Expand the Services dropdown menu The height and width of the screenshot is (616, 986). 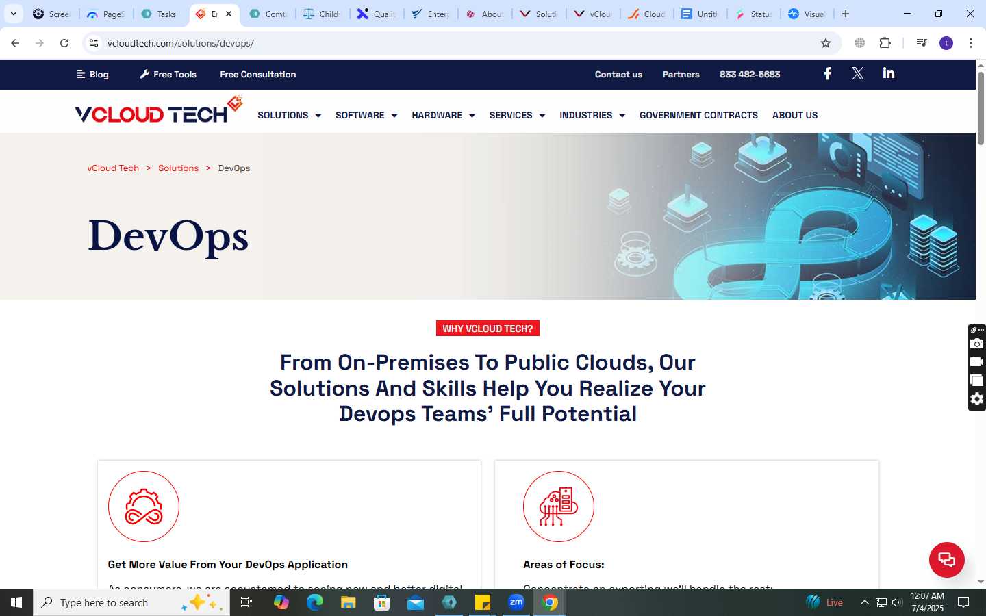pos(517,115)
